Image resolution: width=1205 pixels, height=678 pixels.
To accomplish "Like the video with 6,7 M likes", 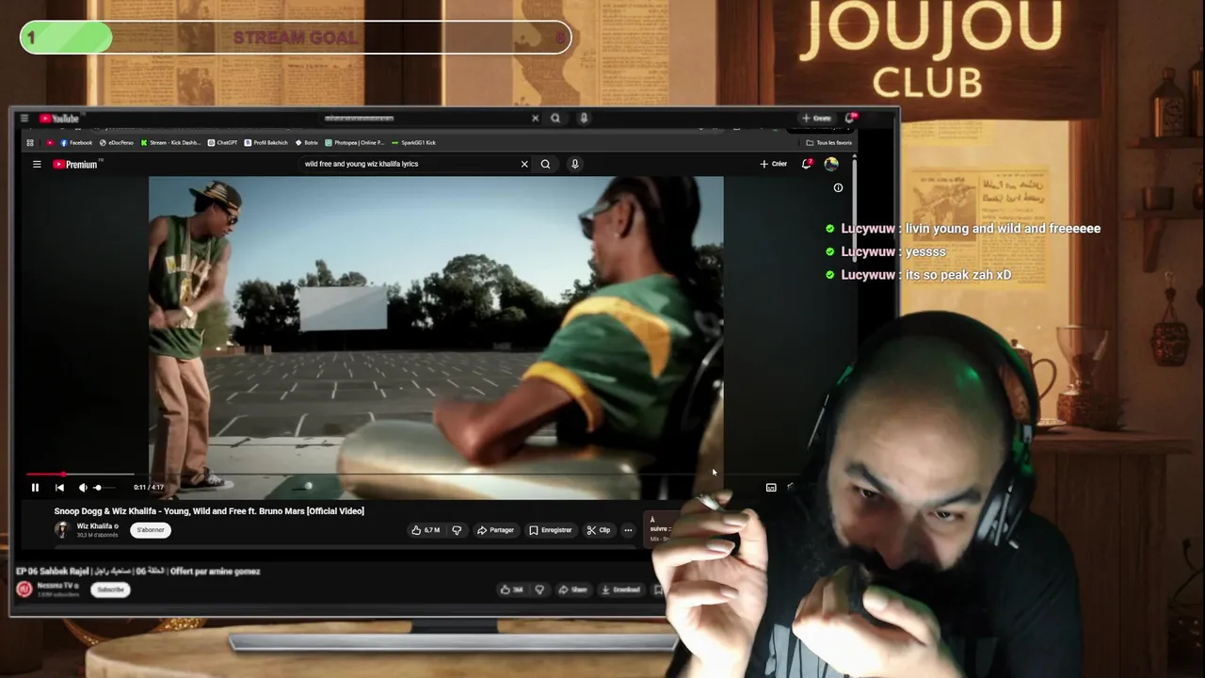I will pyautogui.click(x=426, y=530).
